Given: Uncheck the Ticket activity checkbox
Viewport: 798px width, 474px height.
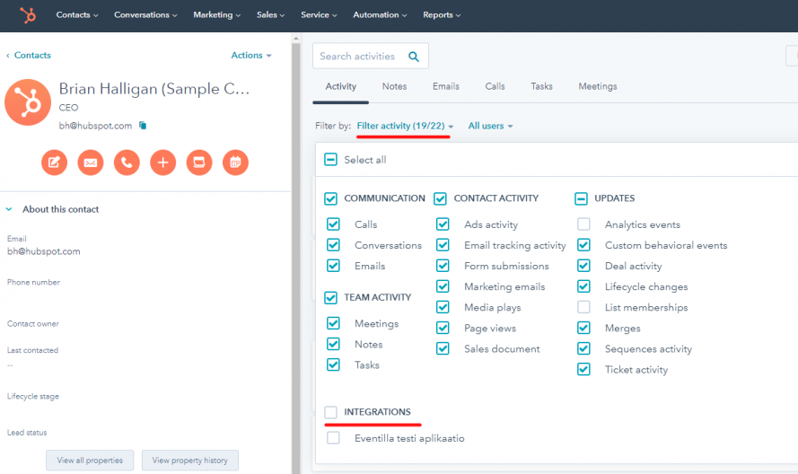Looking at the screenshot, I should click(583, 369).
